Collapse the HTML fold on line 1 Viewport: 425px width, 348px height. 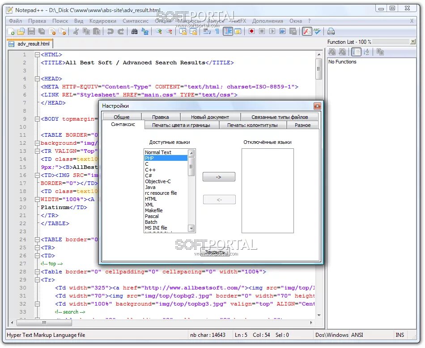pyautogui.click(x=37, y=55)
